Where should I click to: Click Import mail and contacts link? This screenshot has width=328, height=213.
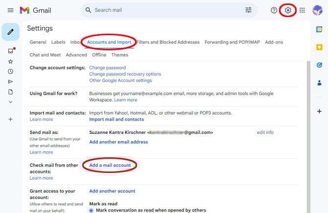point(117,119)
